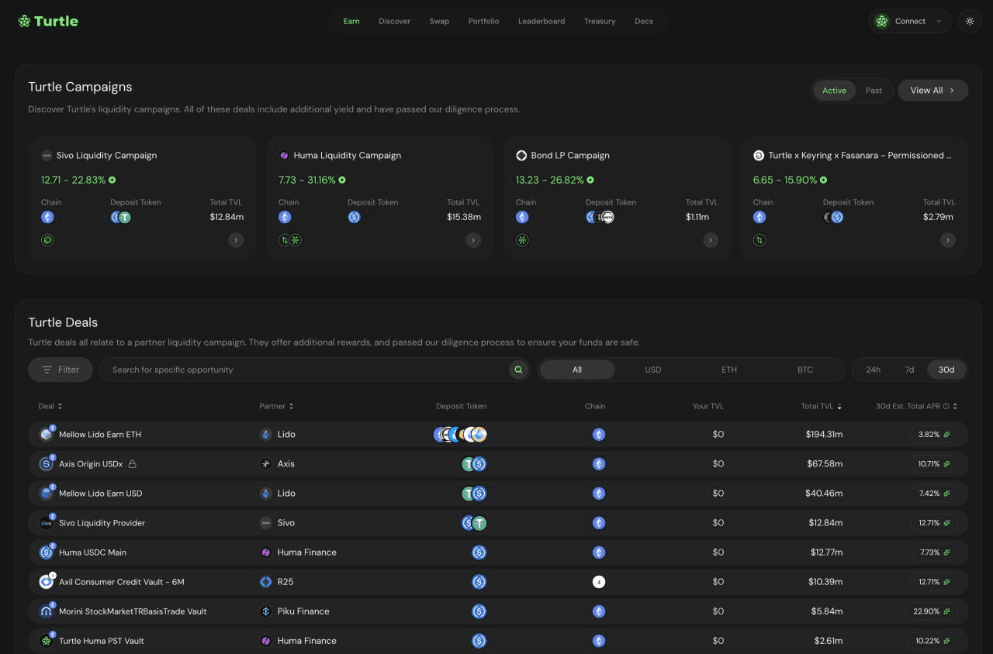Open the Turtle x Keyring campaign arrow button
993x654 pixels.
click(x=948, y=240)
